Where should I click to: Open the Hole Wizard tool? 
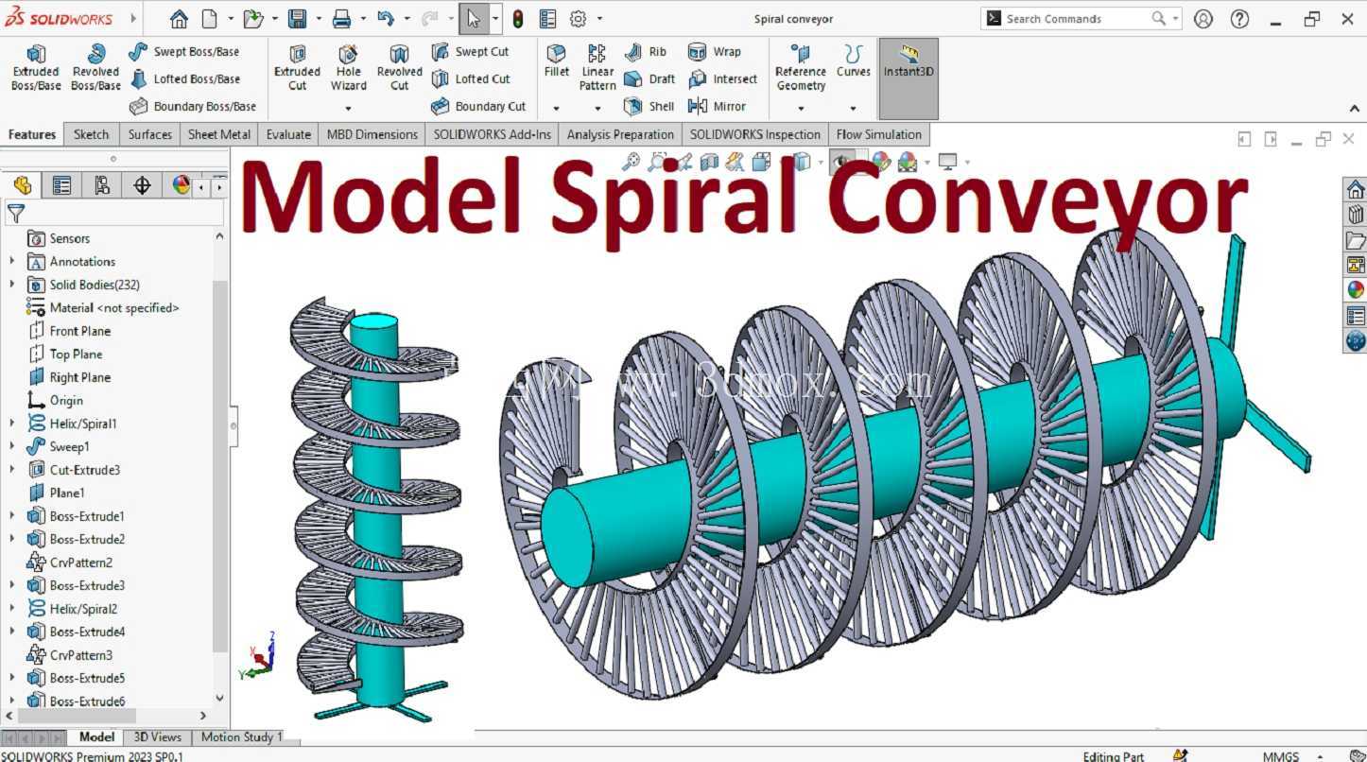click(348, 68)
